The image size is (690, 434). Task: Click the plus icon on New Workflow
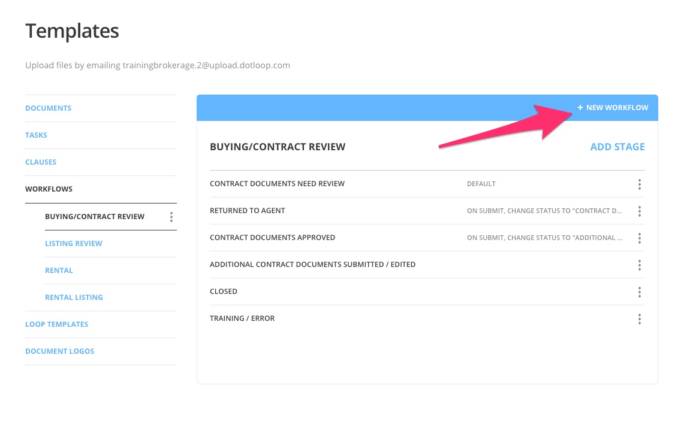coord(579,107)
